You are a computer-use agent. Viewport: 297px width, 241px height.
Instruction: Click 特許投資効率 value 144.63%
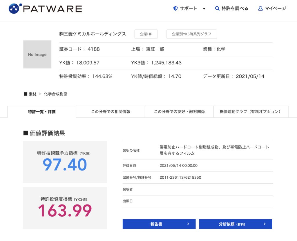point(102,77)
